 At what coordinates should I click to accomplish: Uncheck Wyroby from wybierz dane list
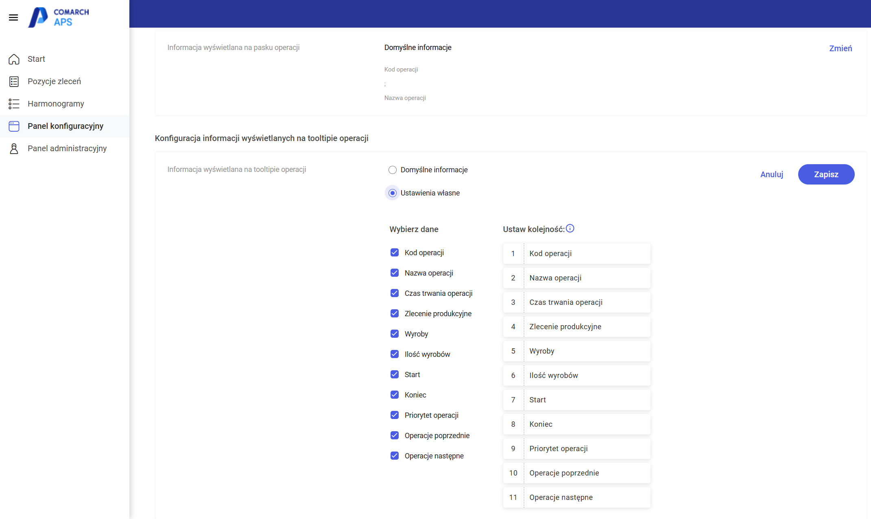(x=394, y=334)
